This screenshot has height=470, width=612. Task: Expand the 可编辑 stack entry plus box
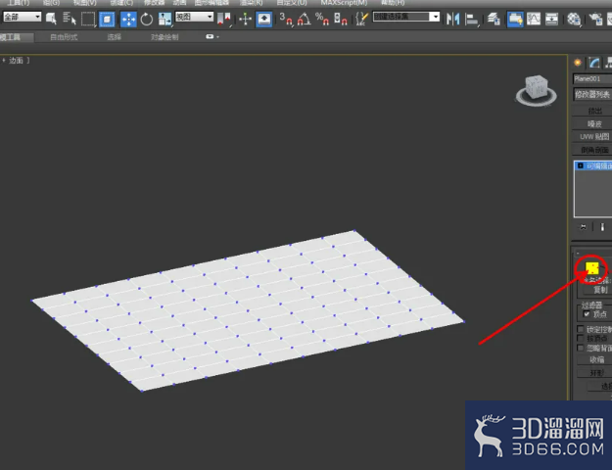click(581, 165)
